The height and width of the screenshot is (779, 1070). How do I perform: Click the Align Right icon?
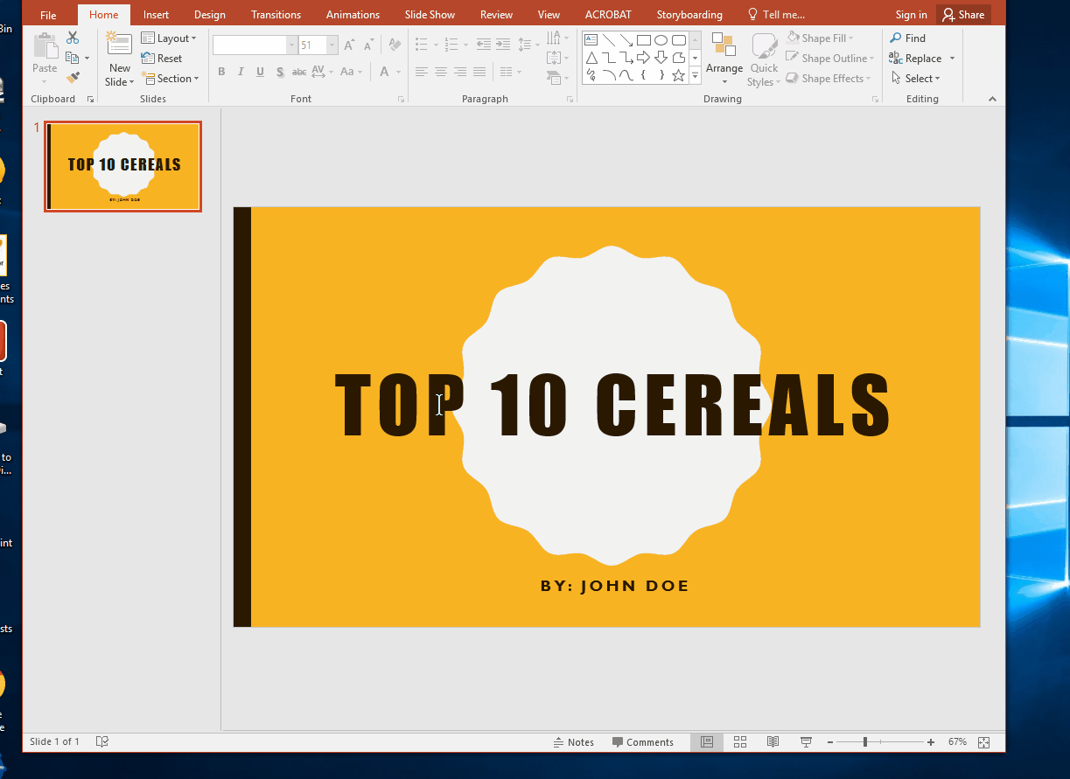(460, 72)
